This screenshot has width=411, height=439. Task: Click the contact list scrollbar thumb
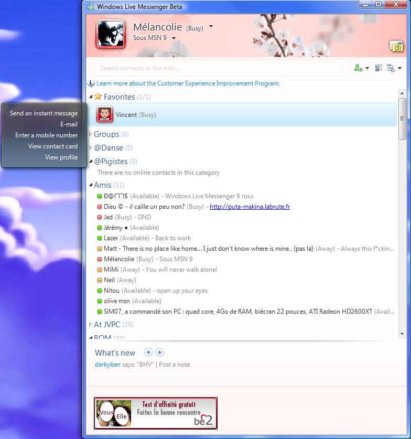coord(402,119)
